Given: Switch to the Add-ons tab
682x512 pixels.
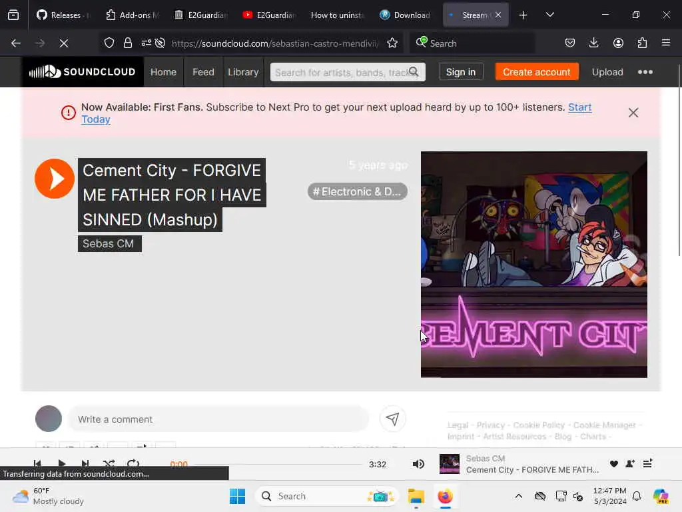Looking at the screenshot, I should pyautogui.click(x=133, y=15).
